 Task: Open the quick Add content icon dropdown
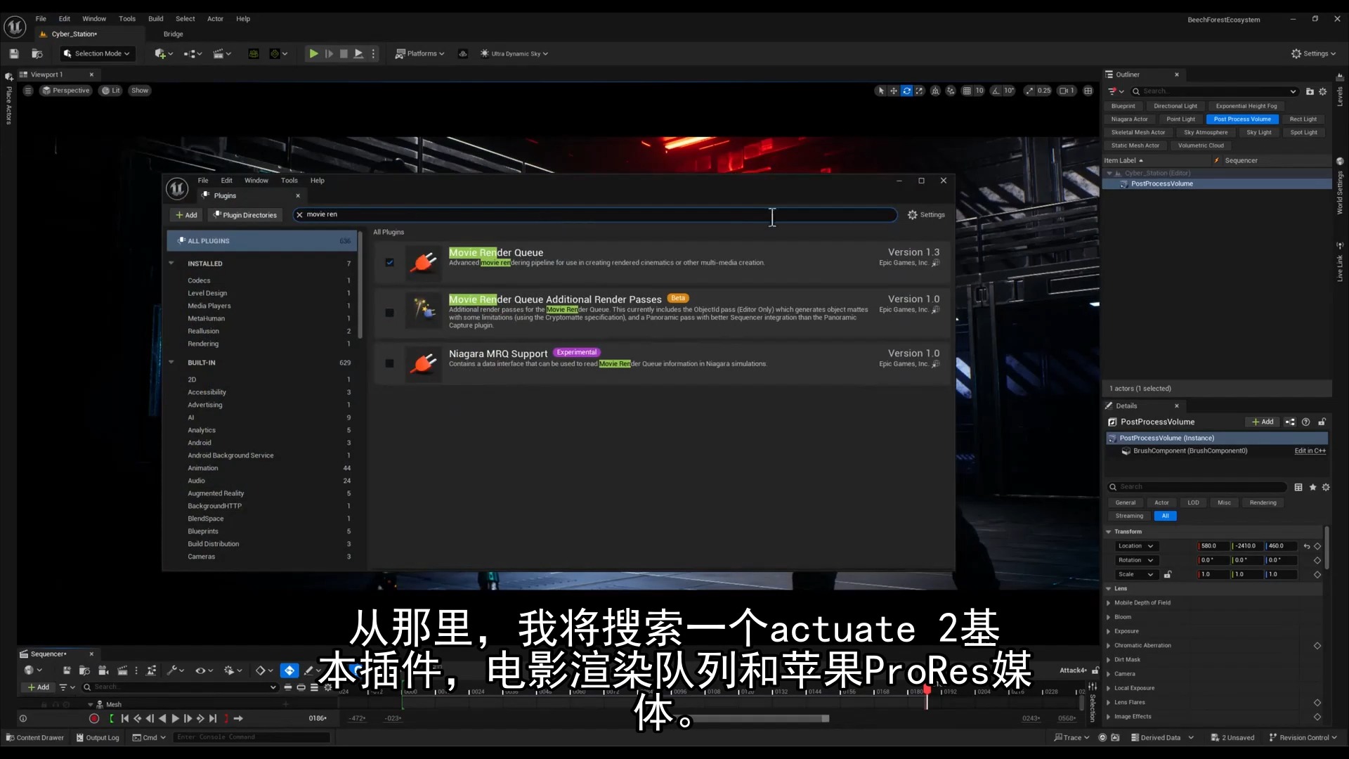(x=163, y=53)
